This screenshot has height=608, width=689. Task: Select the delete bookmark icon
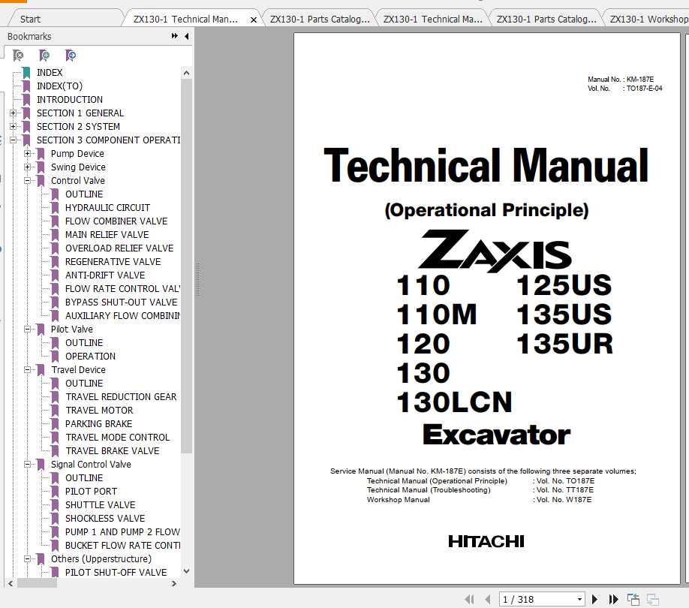[18, 55]
